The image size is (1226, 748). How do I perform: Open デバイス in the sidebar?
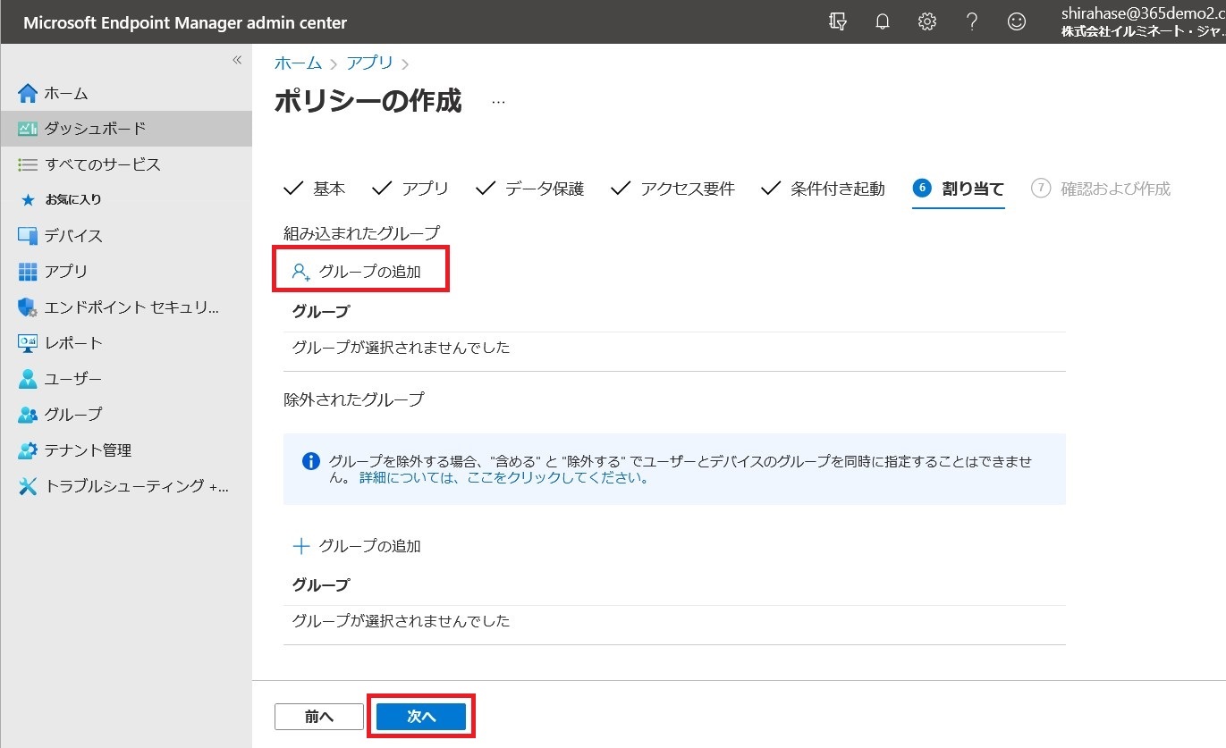[x=126, y=236]
